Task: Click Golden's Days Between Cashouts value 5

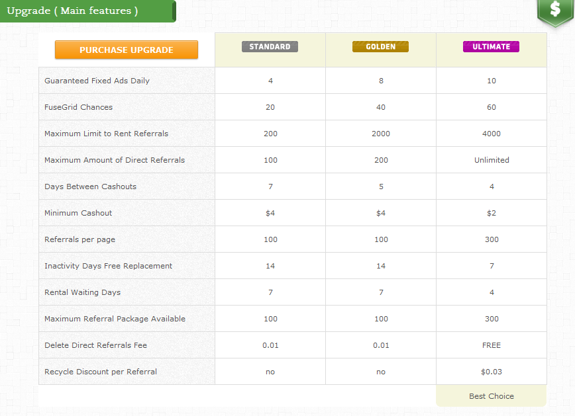Action: (381, 187)
